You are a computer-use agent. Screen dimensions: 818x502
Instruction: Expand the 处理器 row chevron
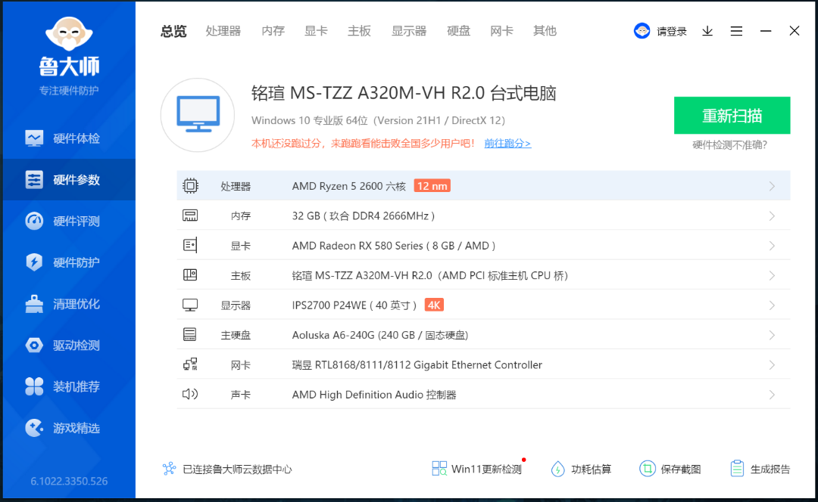(x=772, y=187)
